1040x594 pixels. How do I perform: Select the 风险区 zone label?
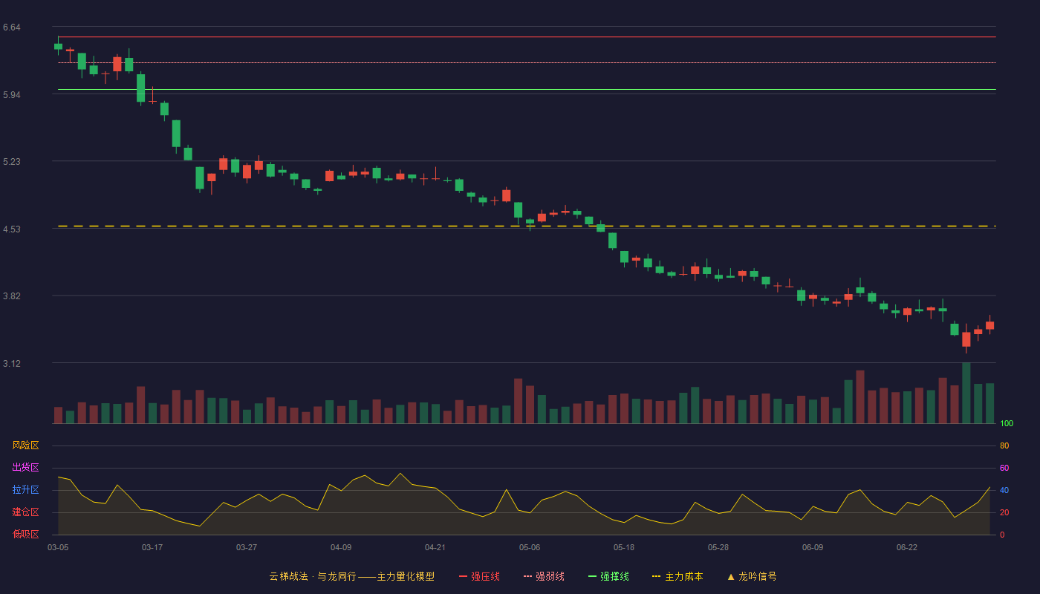coord(26,446)
